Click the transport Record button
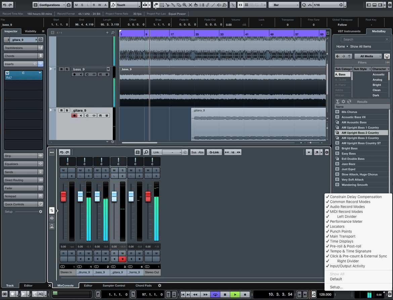This screenshot has width=393, height=300. pyautogui.click(x=245, y=295)
